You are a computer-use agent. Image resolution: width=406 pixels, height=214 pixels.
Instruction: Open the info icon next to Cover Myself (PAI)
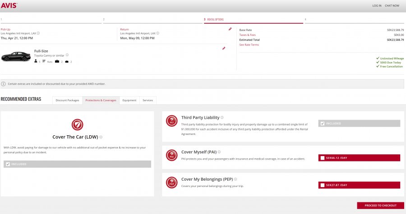pos(219,152)
